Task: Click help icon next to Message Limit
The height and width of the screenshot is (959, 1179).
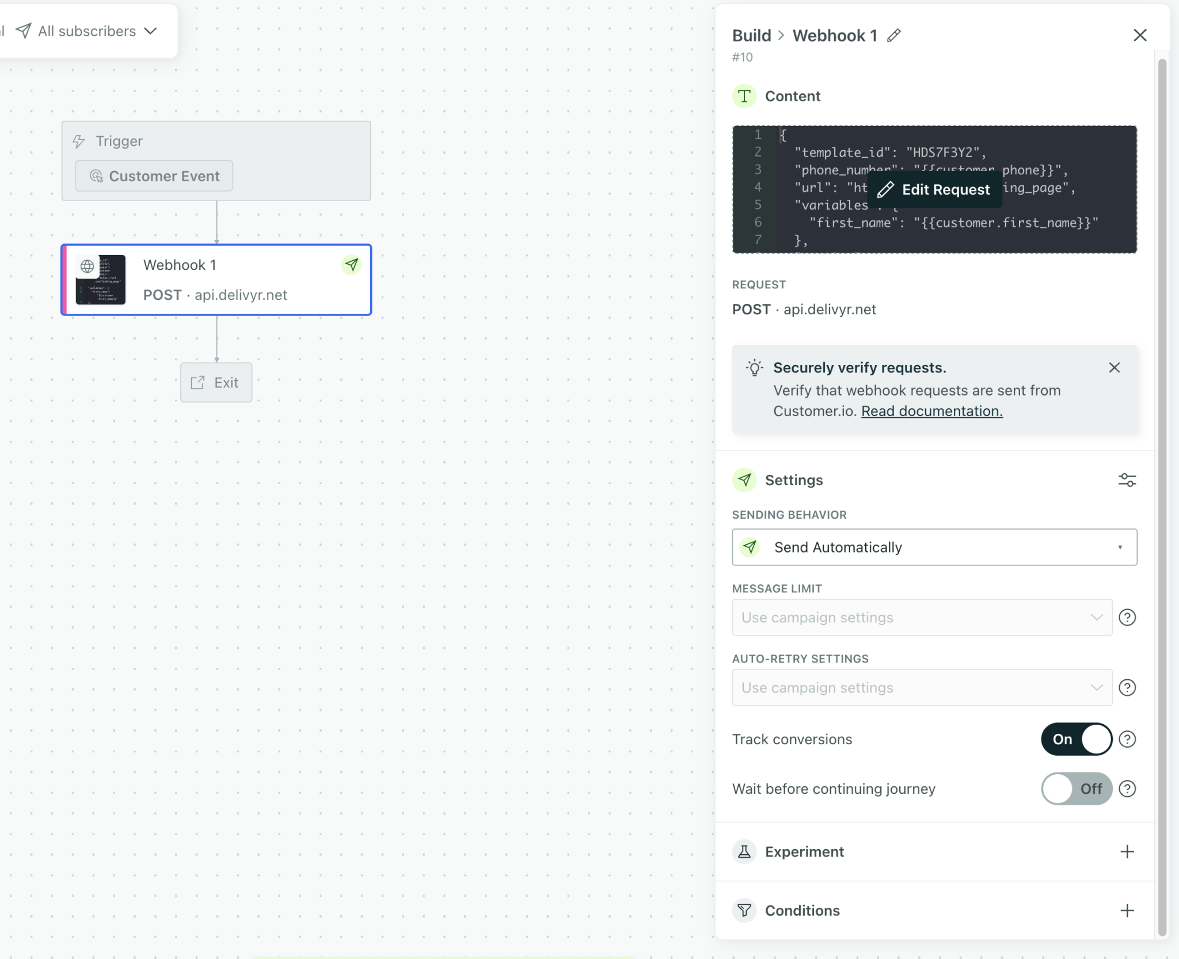Action: point(1127,618)
